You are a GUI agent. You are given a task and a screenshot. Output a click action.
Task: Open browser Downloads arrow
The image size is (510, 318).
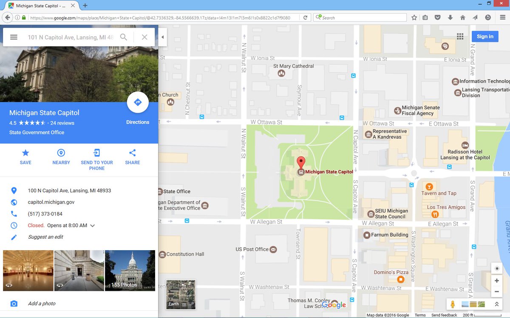coord(450,18)
